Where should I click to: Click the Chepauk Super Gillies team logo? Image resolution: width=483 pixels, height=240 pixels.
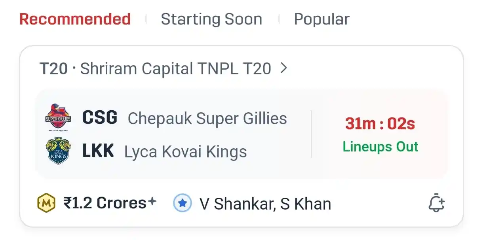[58, 118]
